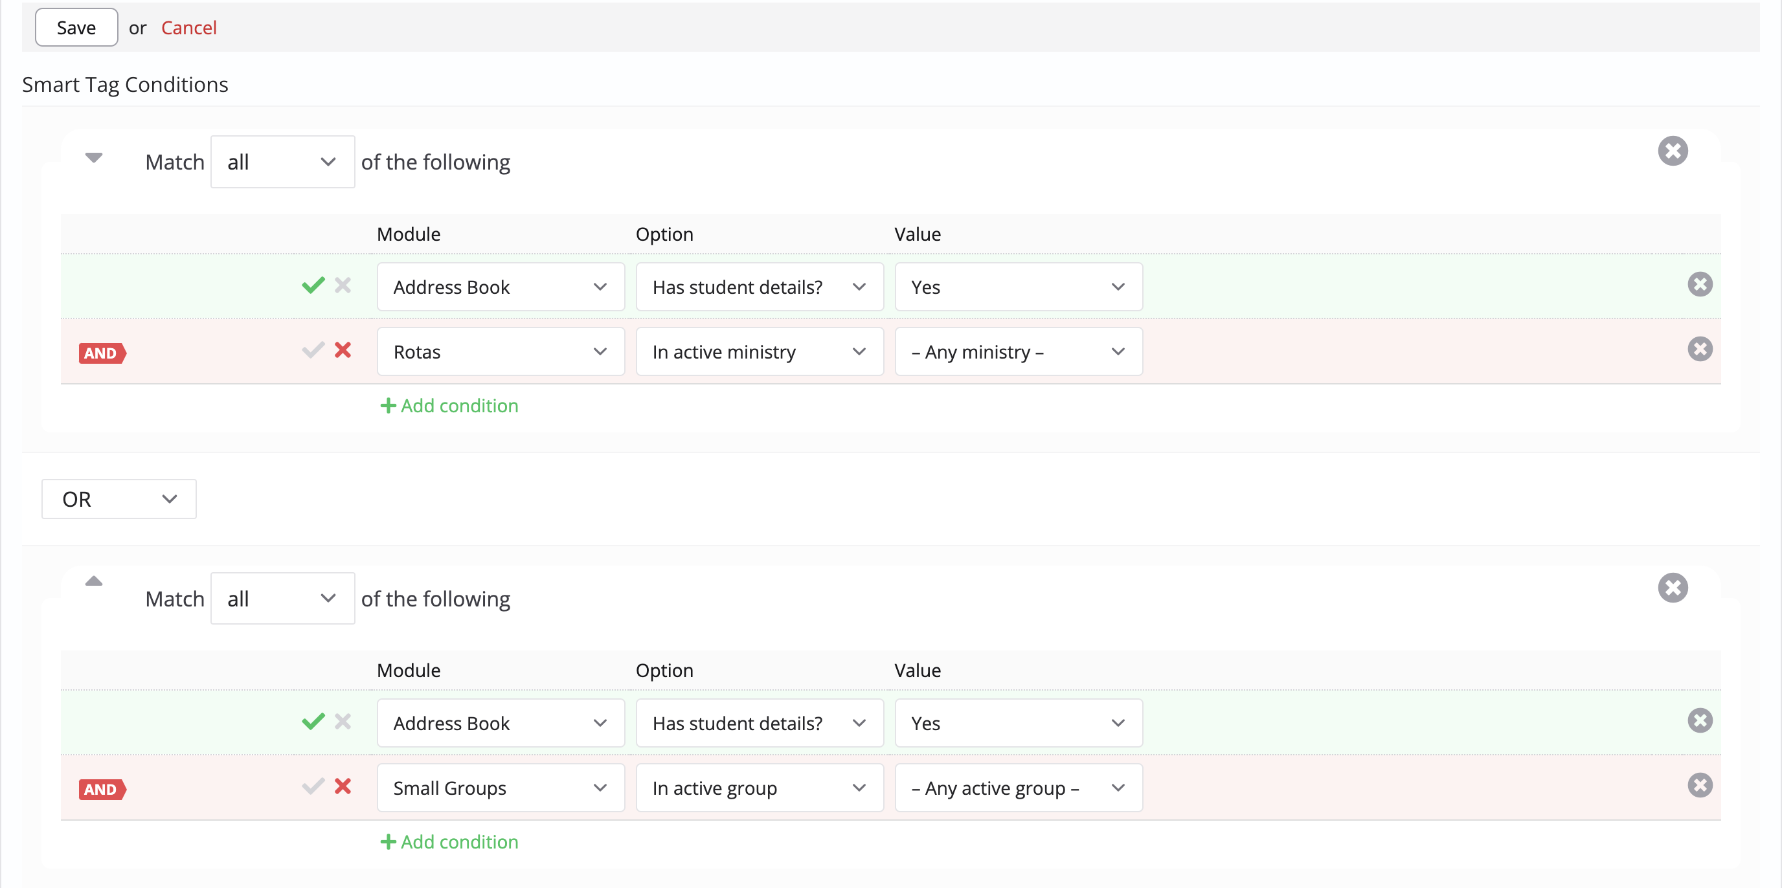Open the Small Groups module dropdown
The image size is (1782, 888).
[501, 788]
